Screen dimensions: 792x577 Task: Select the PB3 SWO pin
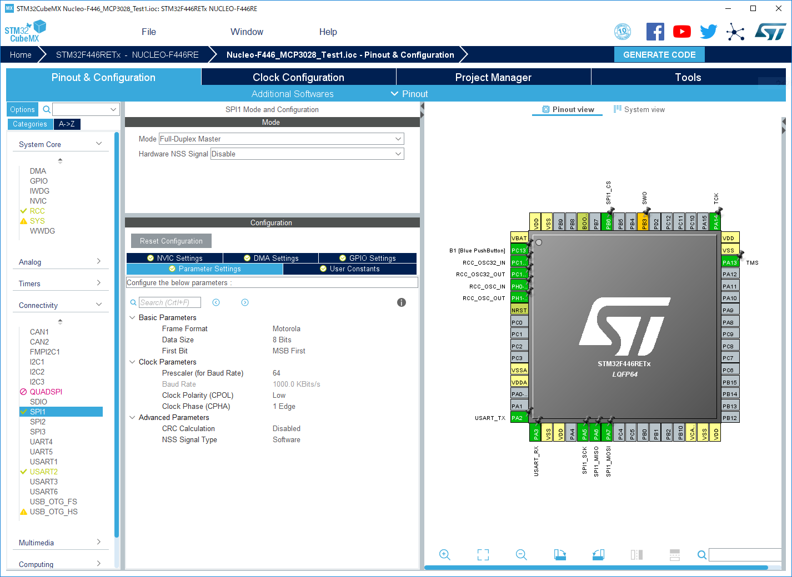[644, 221]
